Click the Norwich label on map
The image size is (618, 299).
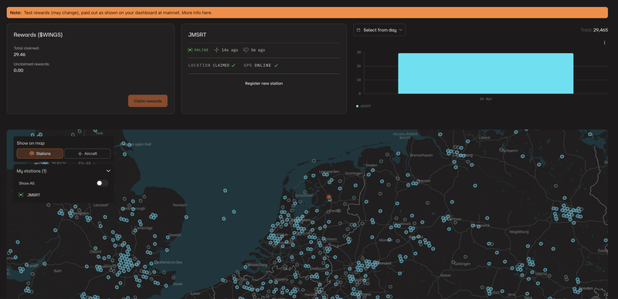coord(179,205)
